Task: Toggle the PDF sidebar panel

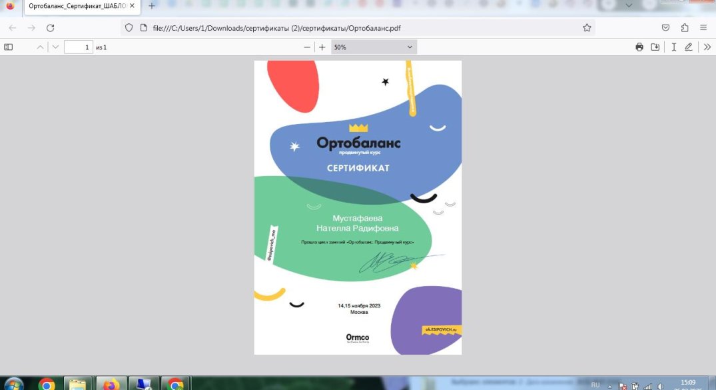Action: (x=8, y=47)
